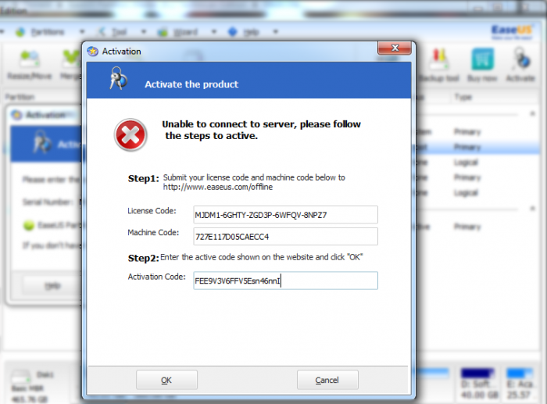Click the Disk1 icon in disk map
The width and height of the screenshot is (547, 404).
click(21, 376)
